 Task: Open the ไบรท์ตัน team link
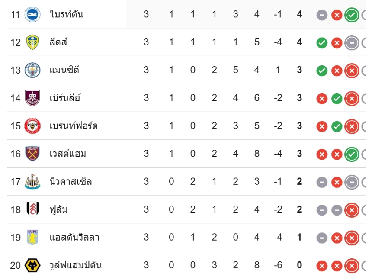coord(66,14)
